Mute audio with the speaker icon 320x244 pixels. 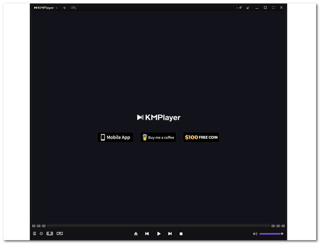(x=255, y=234)
